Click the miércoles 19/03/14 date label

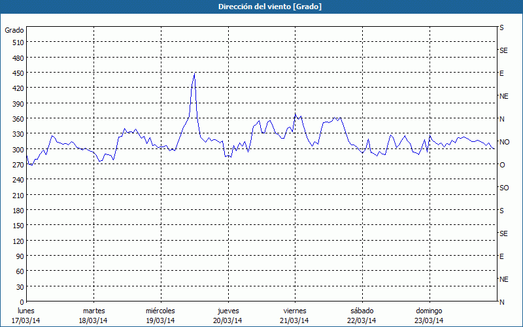[x=160, y=315]
